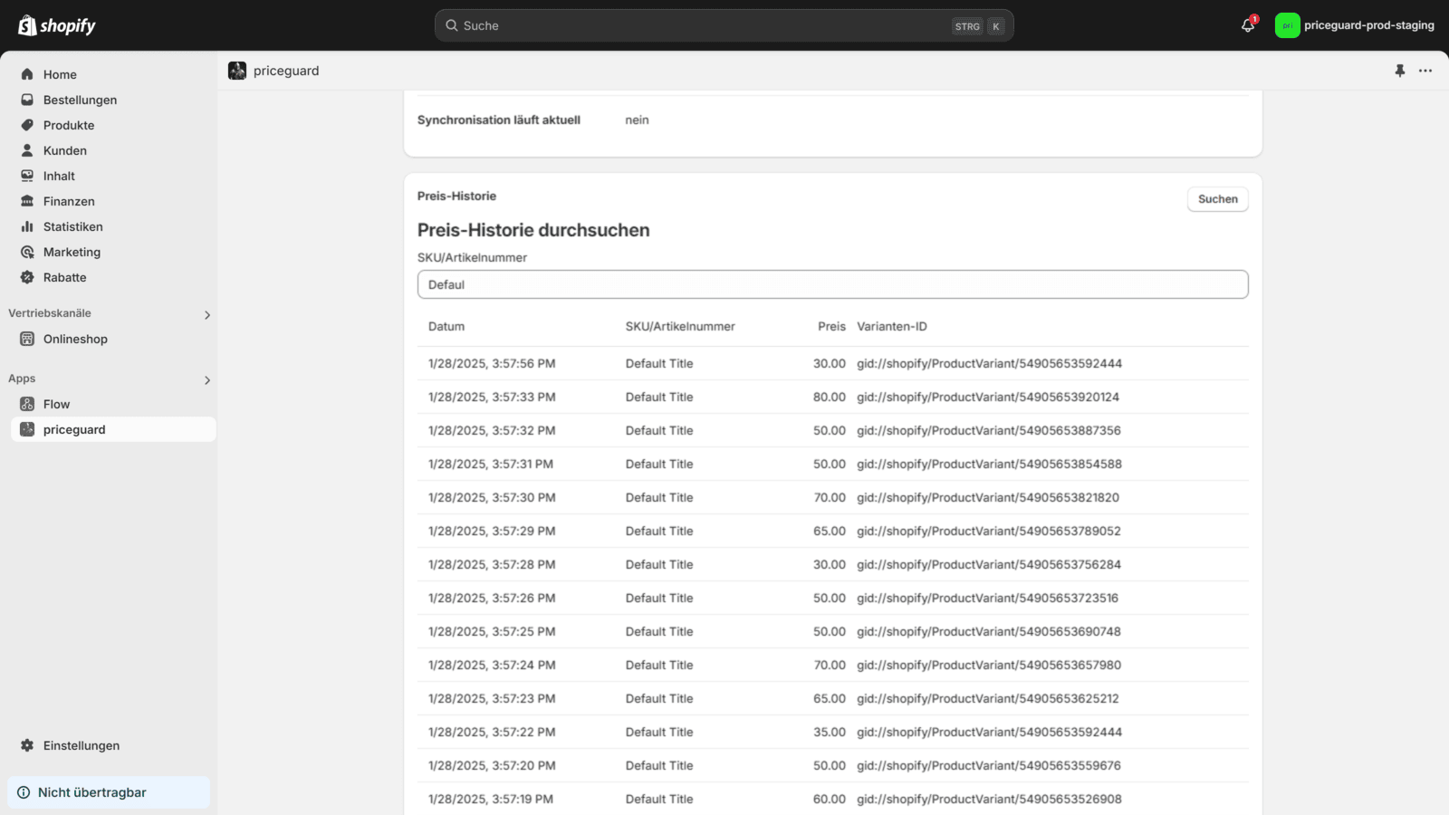
Task: Open Onlineshop sales channel
Action: coord(75,339)
